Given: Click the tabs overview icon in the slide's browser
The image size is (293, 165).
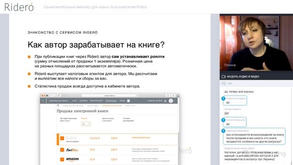Looking at the screenshot, I should pos(173,95).
